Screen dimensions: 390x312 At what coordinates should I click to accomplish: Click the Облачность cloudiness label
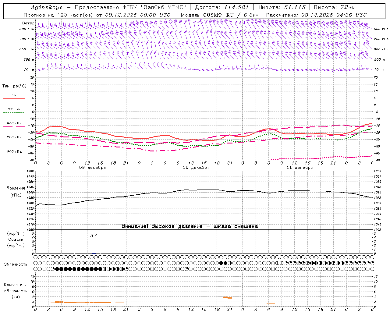click(16, 264)
